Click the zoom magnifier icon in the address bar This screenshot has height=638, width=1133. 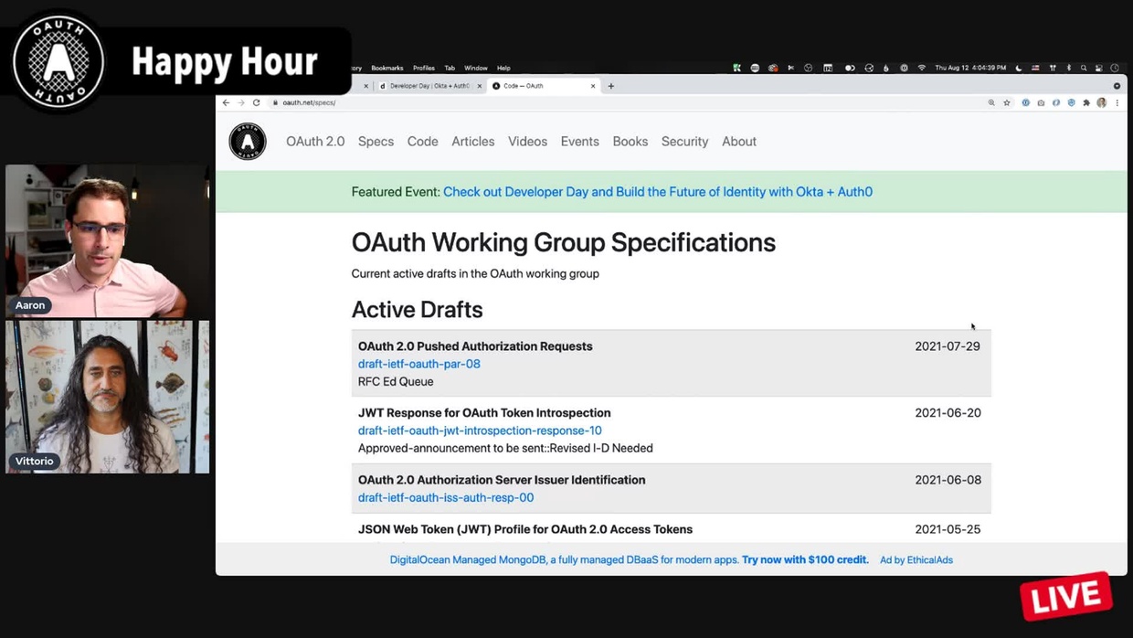click(991, 102)
